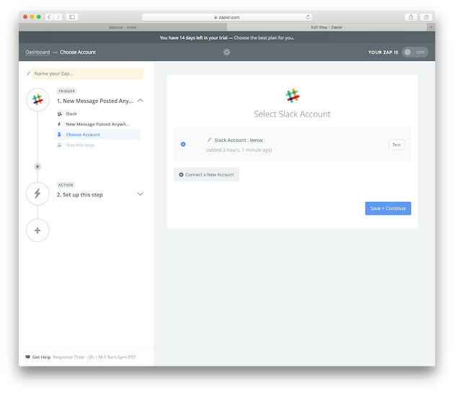Open the New Message Posted Anywh... sub-step
Screen dimensions: 454x393
97,125
